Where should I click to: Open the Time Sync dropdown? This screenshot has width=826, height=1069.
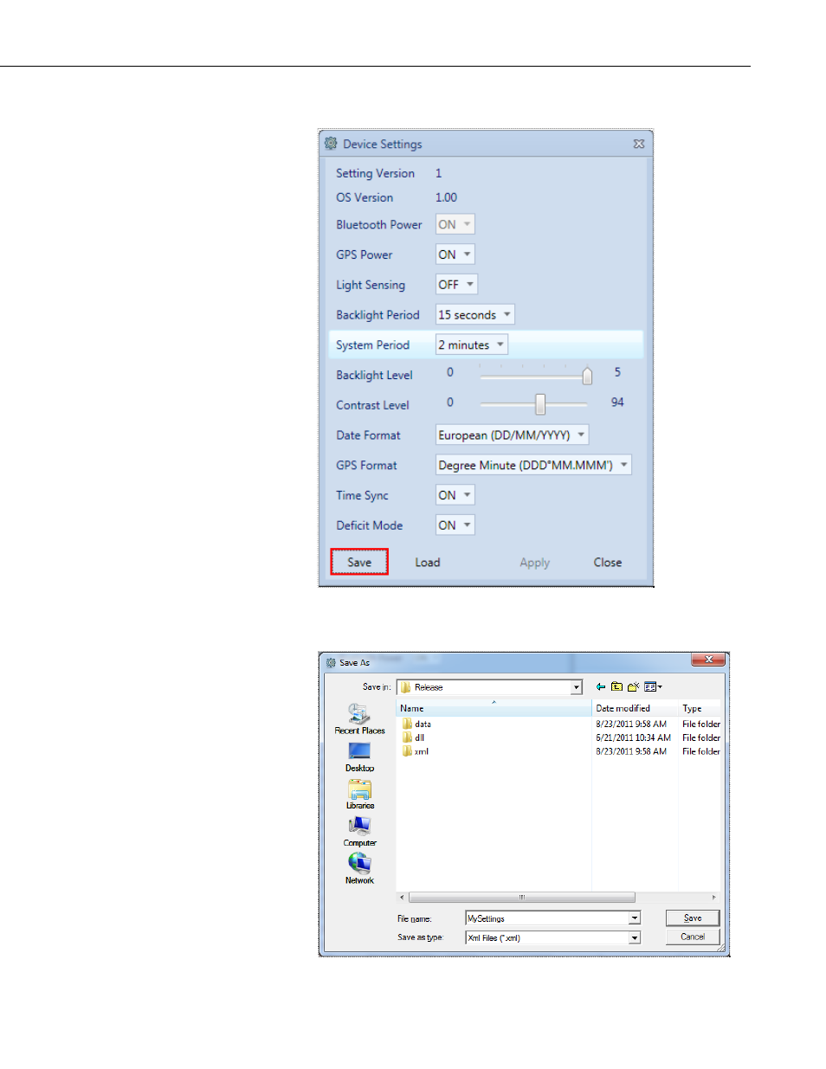point(455,495)
